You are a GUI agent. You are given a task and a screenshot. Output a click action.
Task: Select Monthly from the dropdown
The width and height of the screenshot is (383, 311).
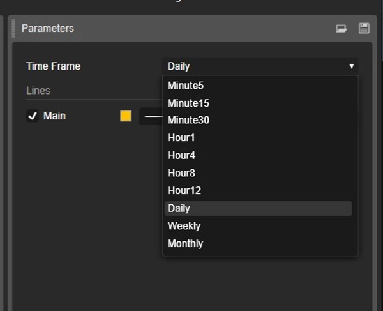click(185, 243)
